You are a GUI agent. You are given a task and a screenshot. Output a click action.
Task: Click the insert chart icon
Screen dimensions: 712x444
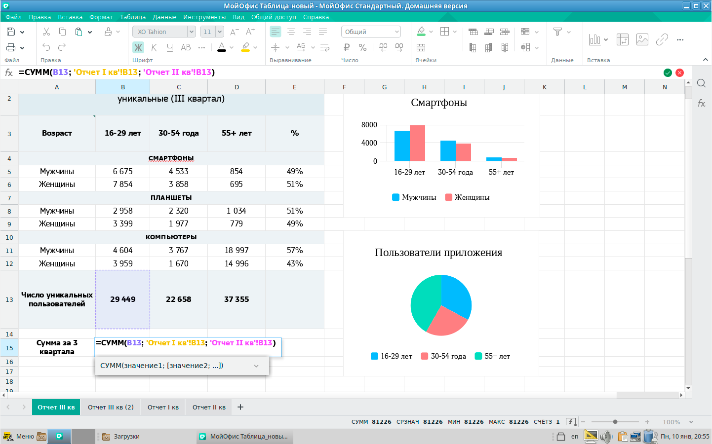(x=594, y=39)
